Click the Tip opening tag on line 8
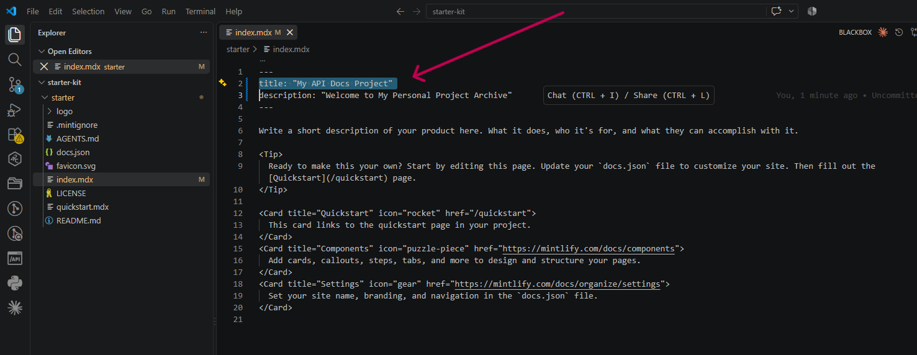The image size is (917, 355). click(271, 154)
